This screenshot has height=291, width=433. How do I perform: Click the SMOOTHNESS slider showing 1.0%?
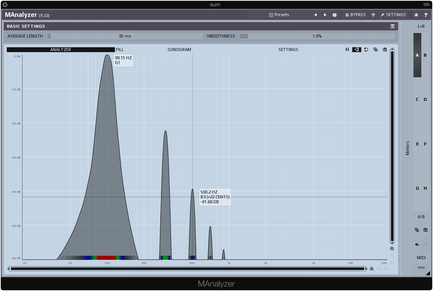317,36
